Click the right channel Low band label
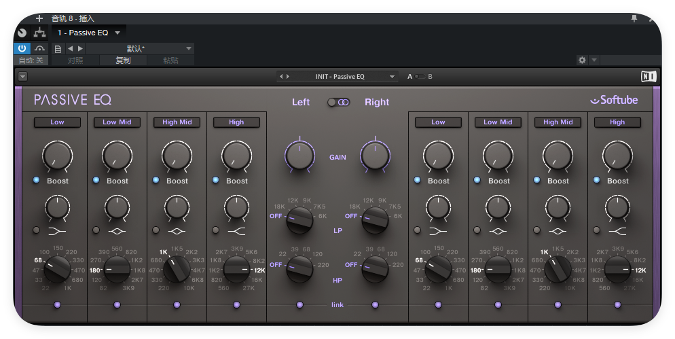Image resolution: width=675 pixels, height=339 pixels. [438, 122]
